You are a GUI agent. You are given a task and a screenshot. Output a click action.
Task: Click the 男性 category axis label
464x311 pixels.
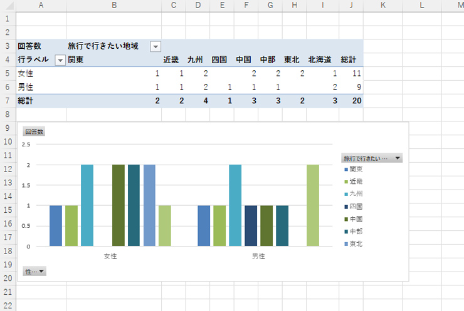click(258, 256)
